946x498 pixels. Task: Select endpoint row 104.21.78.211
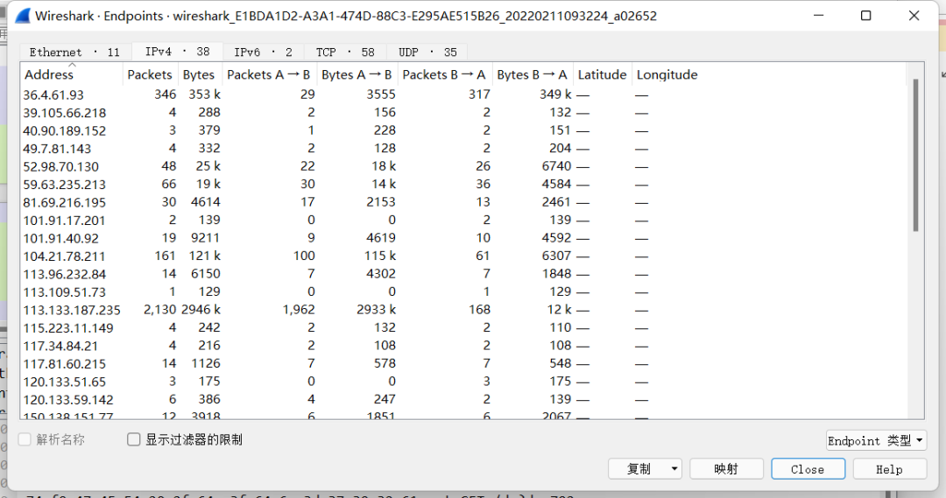point(462,256)
